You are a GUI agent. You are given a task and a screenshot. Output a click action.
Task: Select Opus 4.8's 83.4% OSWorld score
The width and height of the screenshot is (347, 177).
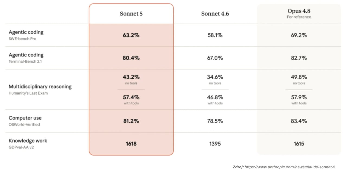click(x=299, y=121)
